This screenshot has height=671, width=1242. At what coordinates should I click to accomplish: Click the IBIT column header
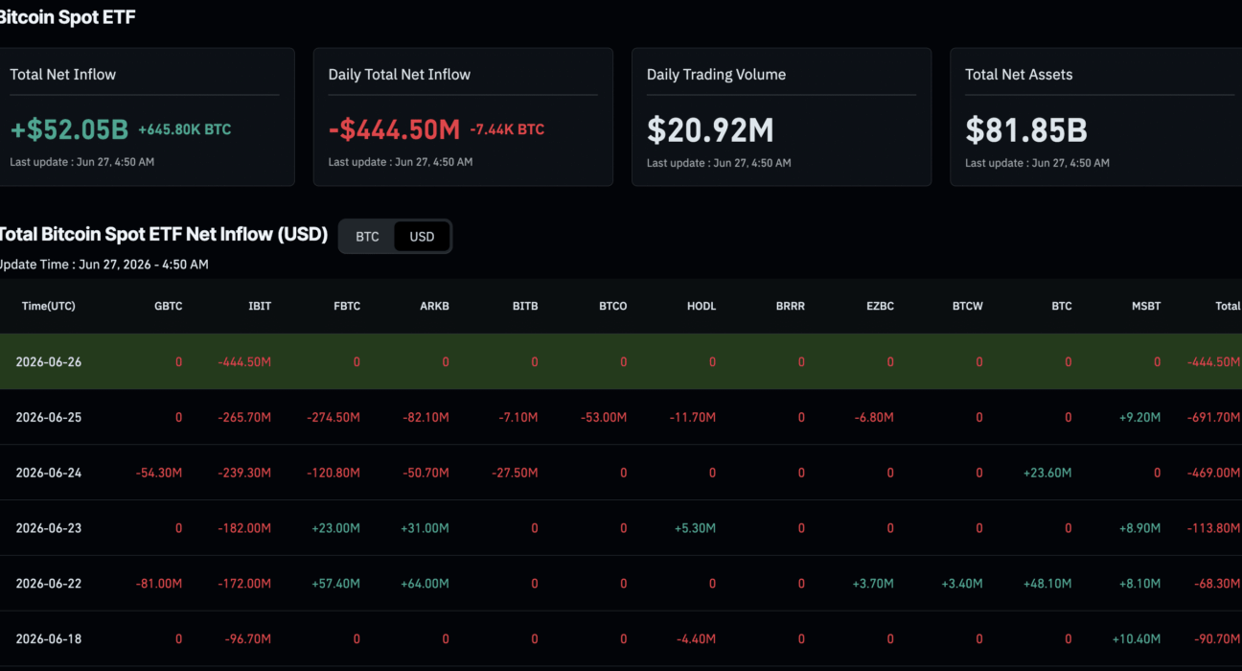[260, 306]
